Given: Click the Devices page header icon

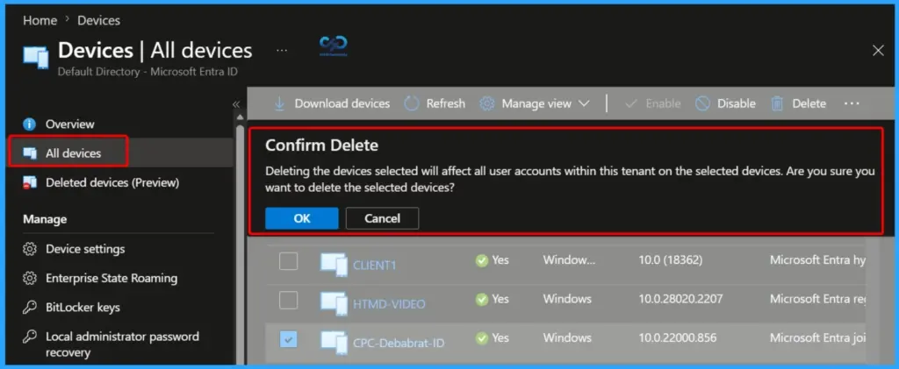Looking at the screenshot, I should click(35, 57).
